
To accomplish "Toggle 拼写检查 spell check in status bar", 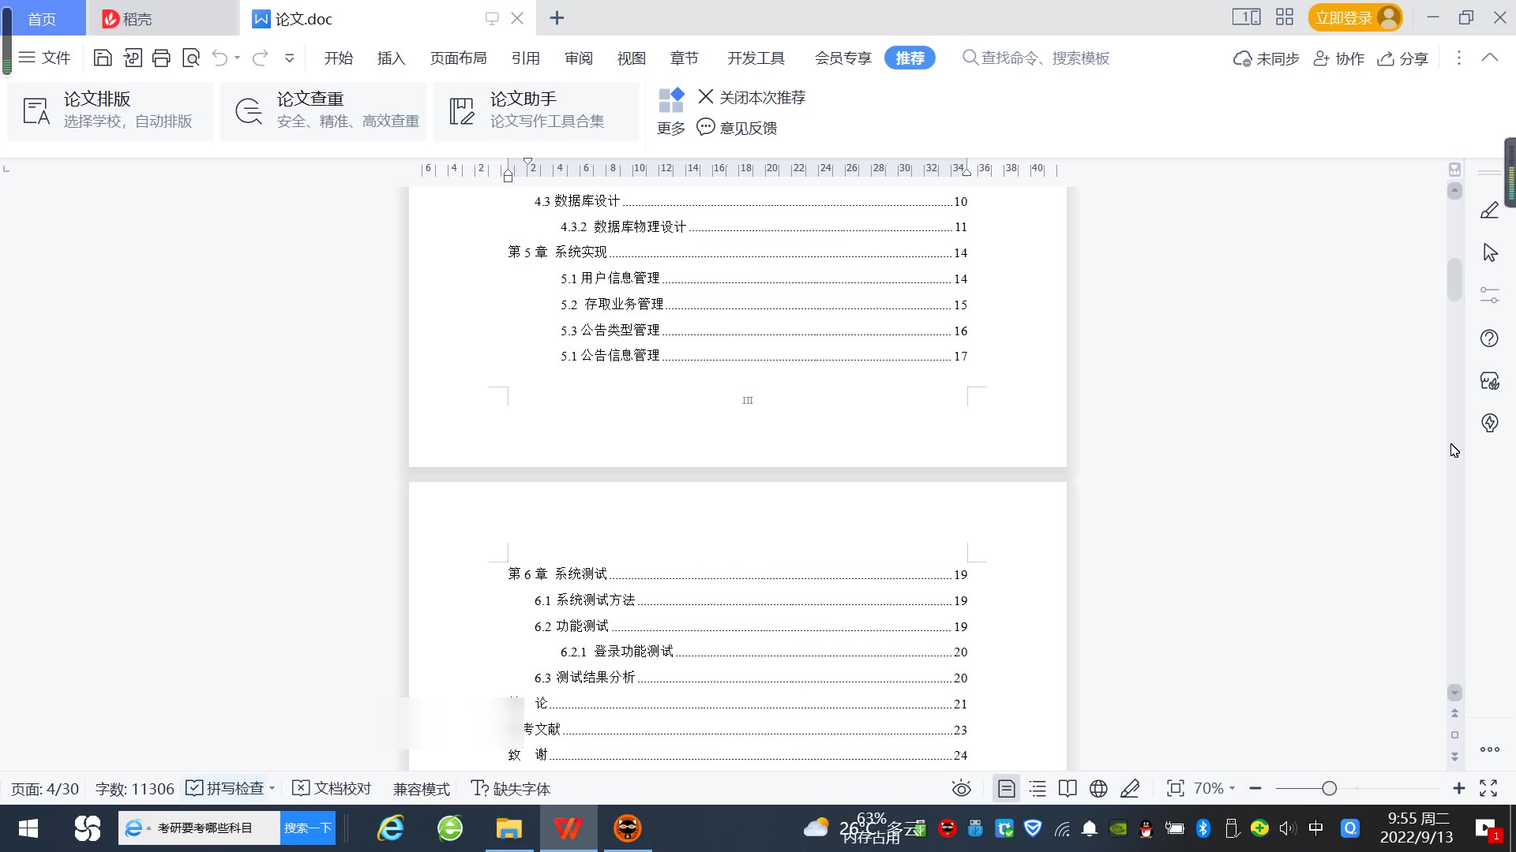I will coord(226,789).
